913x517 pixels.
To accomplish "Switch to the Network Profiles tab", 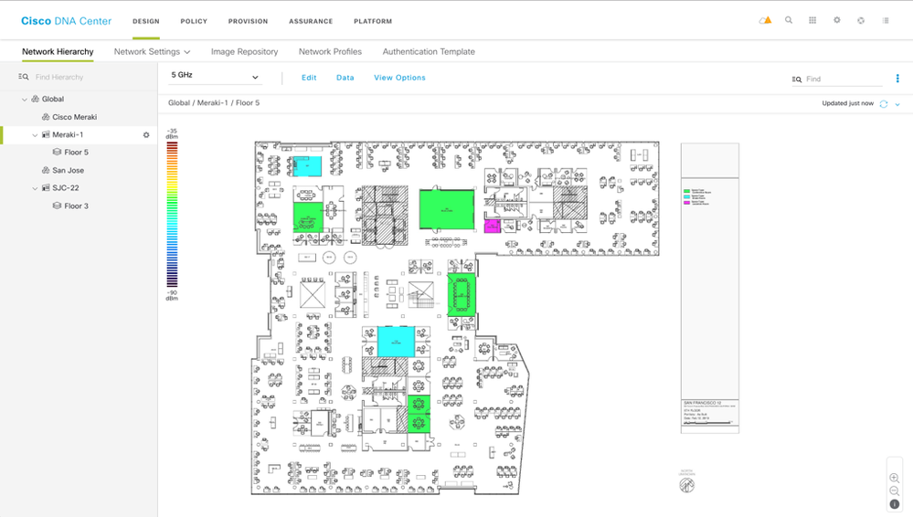I will click(x=330, y=52).
